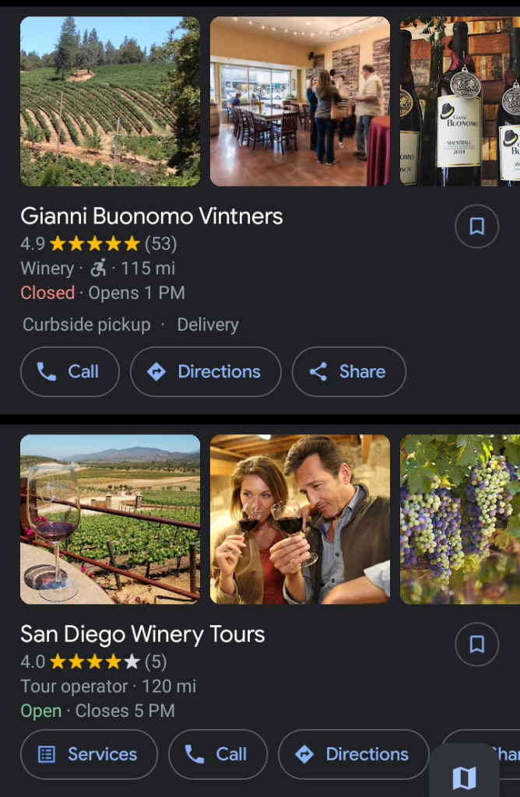Open Services for San Diego Winery Tours

pos(89,754)
